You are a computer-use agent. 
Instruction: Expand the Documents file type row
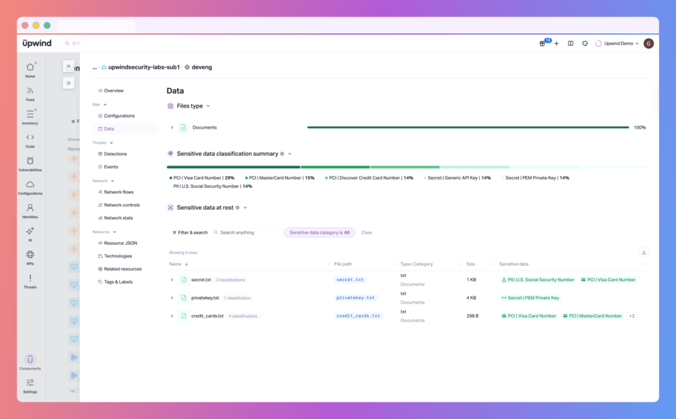tap(172, 127)
